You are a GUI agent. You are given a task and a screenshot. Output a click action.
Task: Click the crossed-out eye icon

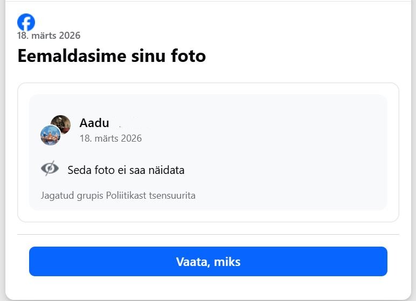(50, 169)
